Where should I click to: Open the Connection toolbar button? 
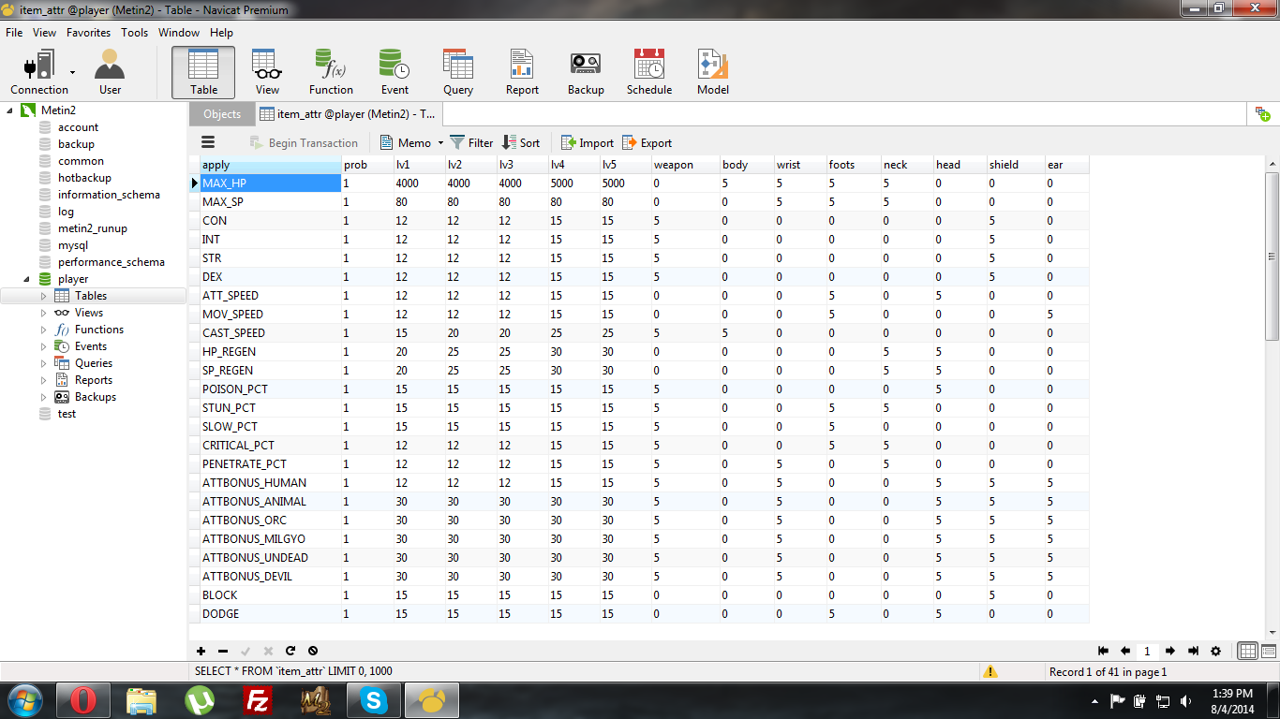coord(39,73)
